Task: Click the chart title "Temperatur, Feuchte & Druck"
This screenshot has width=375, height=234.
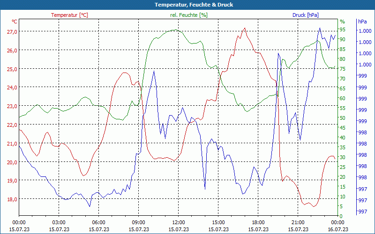Action: (x=194, y=5)
